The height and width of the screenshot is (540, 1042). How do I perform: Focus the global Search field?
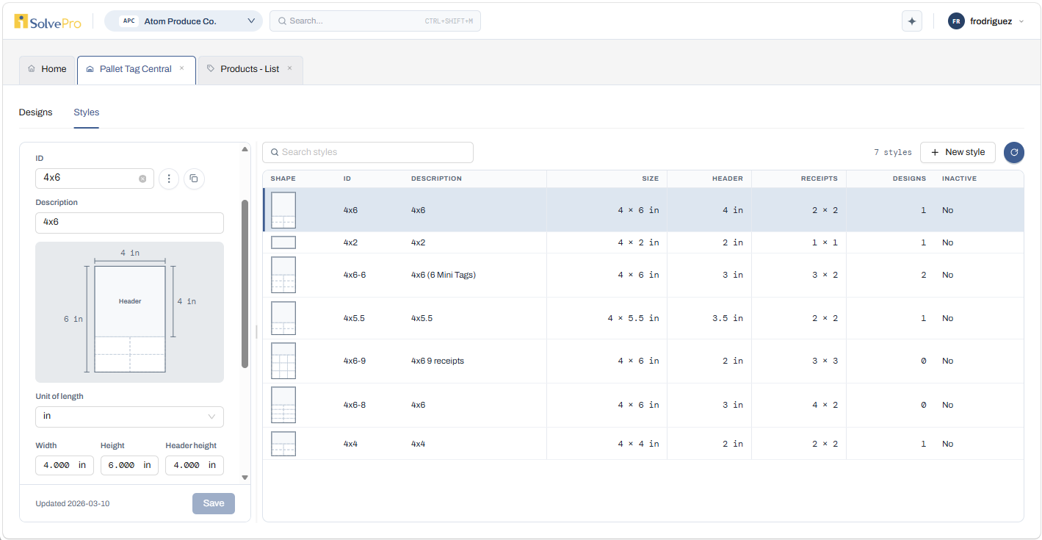(x=375, y=21)
